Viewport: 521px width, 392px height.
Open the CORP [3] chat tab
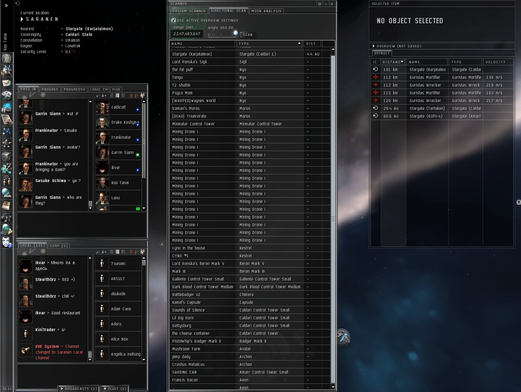[58, 245]
